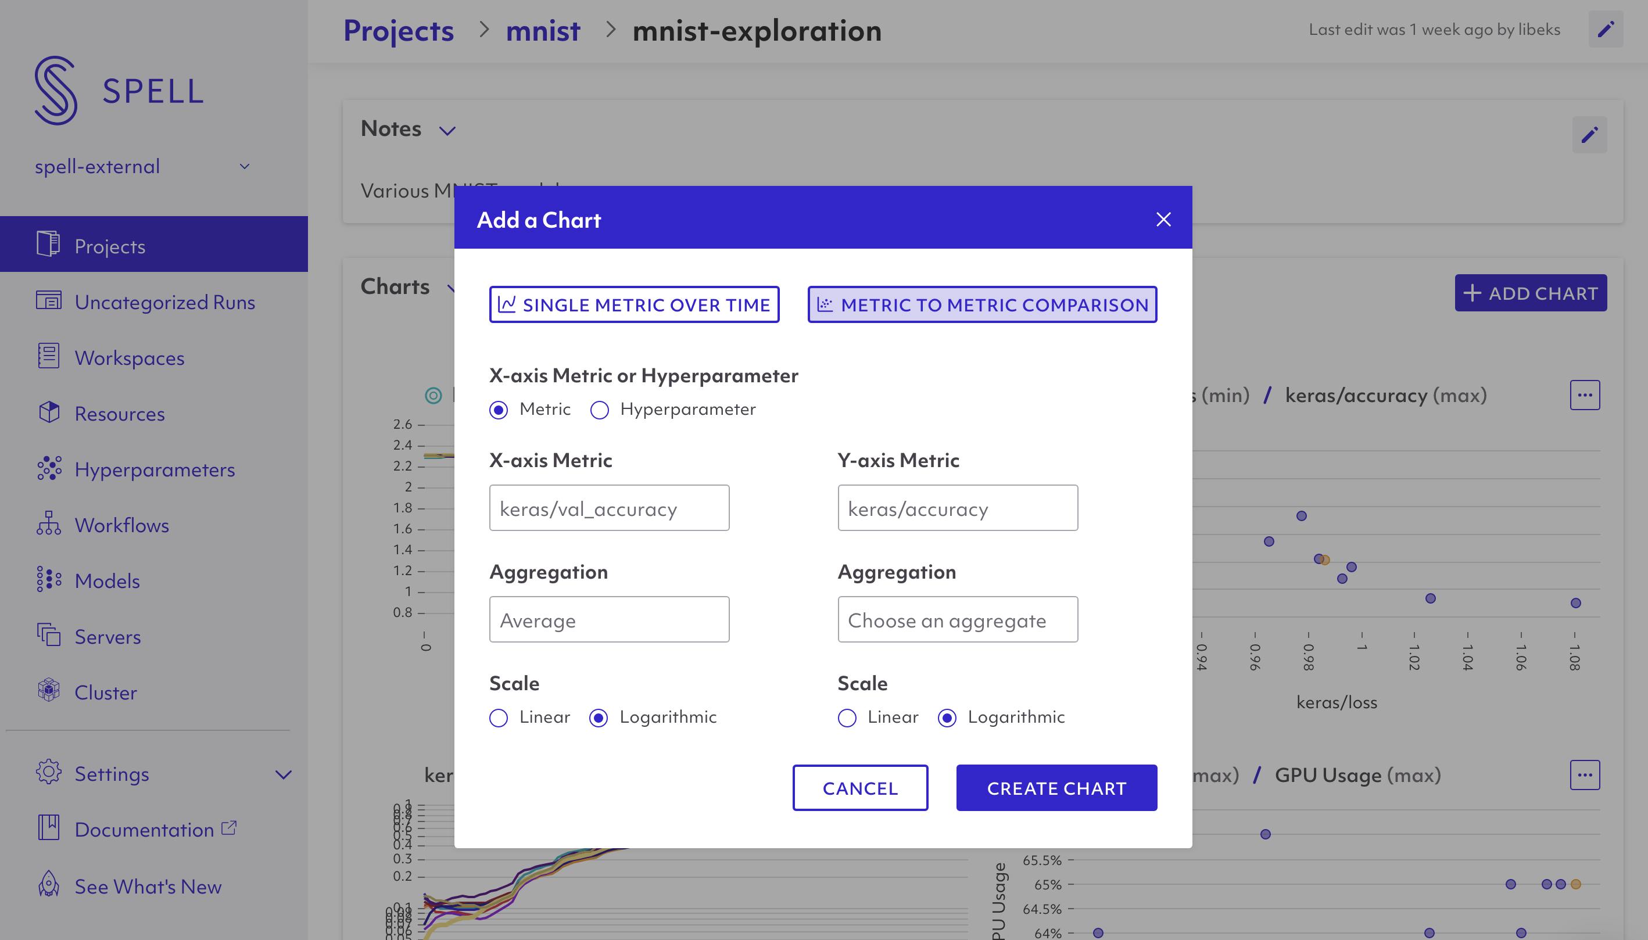Collapse the Notes section chevron
The height and width of the screenshot is (940, 1648).
pyautogui.click(x=447, y=131)
